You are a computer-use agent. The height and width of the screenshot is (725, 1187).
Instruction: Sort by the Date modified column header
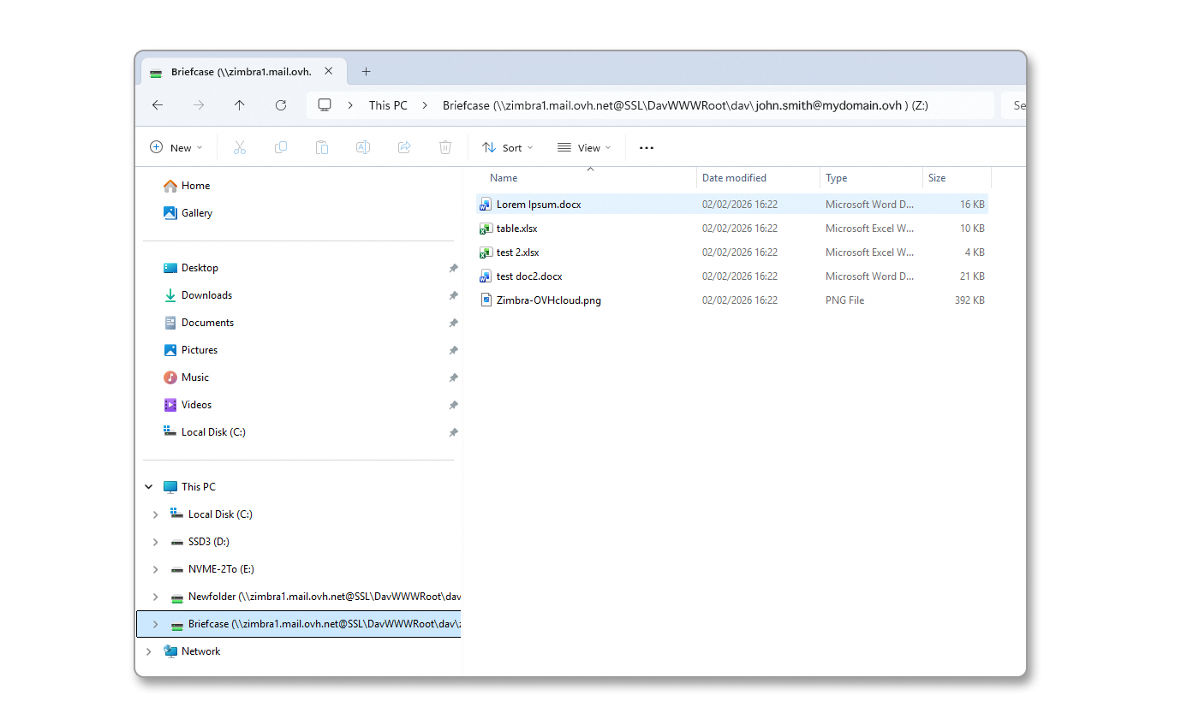click(x=734, y=178)
